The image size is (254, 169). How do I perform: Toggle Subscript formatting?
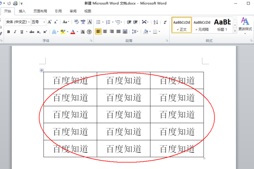point(39,32)
